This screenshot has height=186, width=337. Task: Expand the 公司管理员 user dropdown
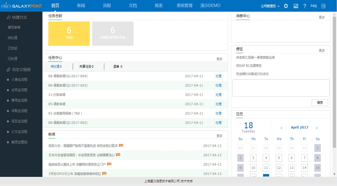coord(270,6)
